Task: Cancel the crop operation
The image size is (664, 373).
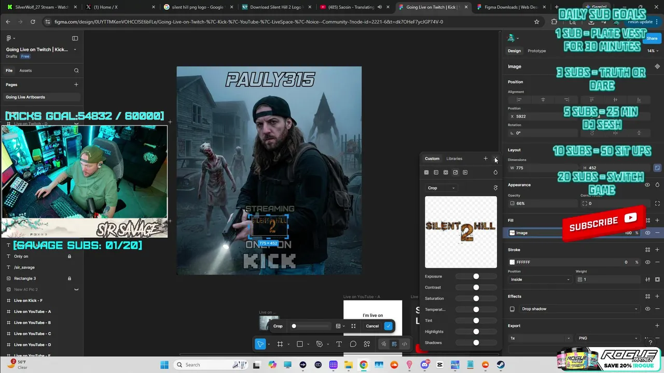Action: [x=372, y=326]
